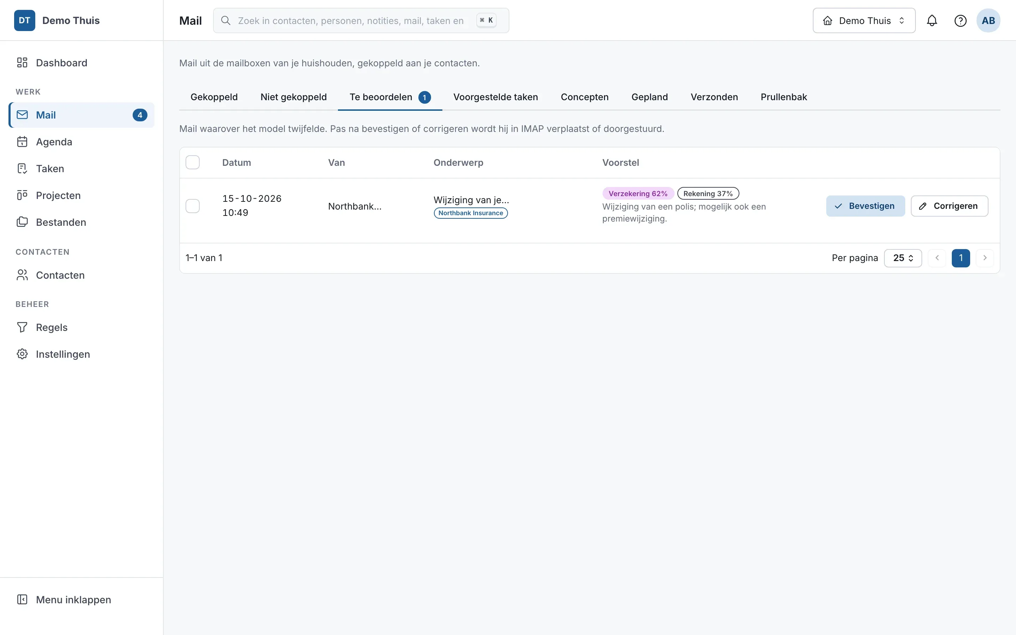Click the Projecten board icon

[x=22, y=195]
